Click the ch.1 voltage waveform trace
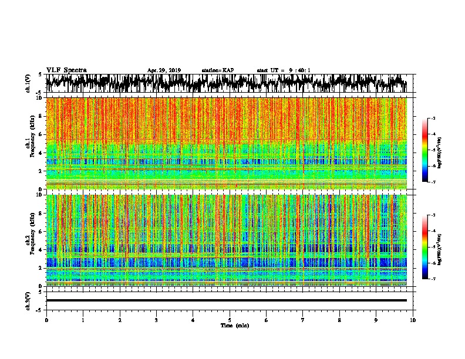The image size is (465, 359). pyautogui.click(x=226, y=83)
